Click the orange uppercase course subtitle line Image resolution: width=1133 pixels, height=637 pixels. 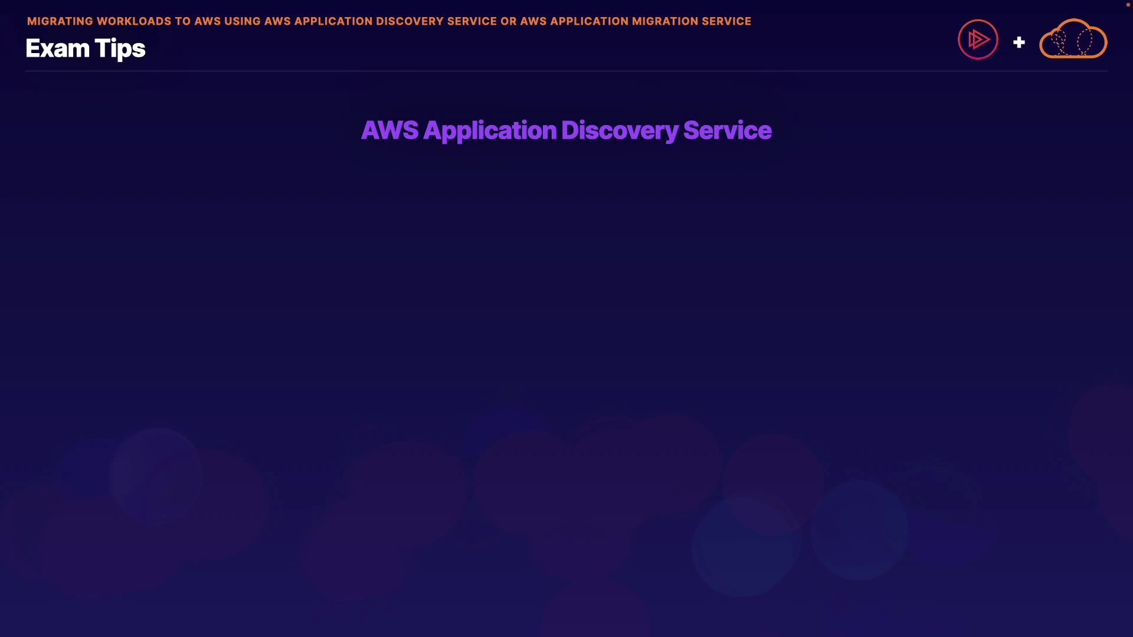pos(389,21)
